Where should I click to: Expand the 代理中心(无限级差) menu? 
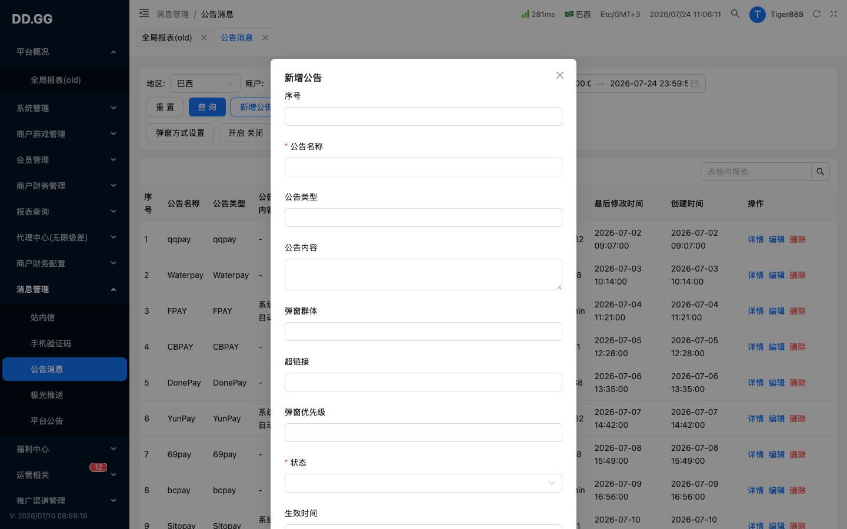click(65, 237)
